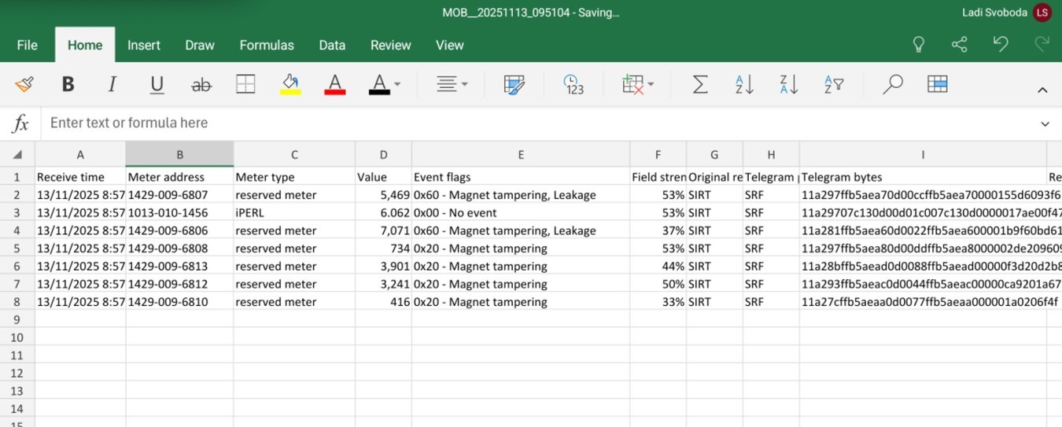Image resolution: width=1062 pixels, height=427 pixels.
Task: Sort descending Z to A
Action: 788,84
